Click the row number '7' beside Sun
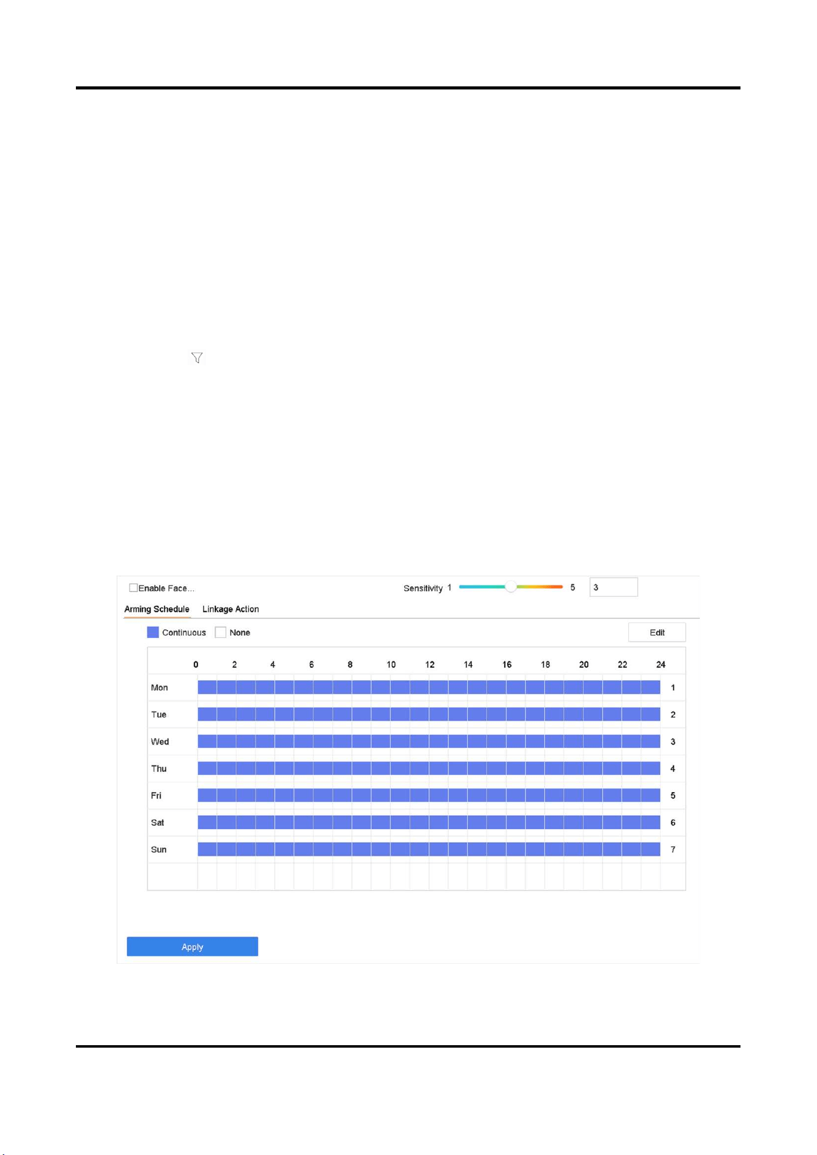 [673, 850]
